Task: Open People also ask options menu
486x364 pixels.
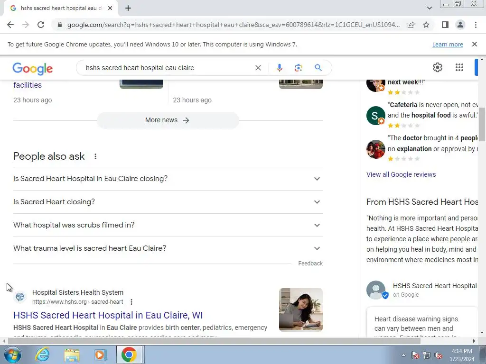Action: coord(95,156)
